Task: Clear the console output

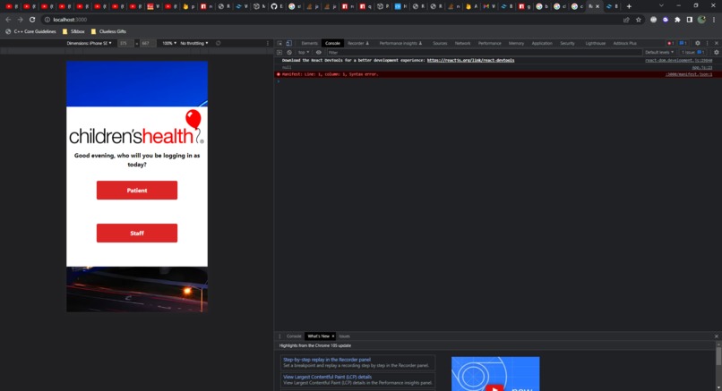Action: point(289,53)
